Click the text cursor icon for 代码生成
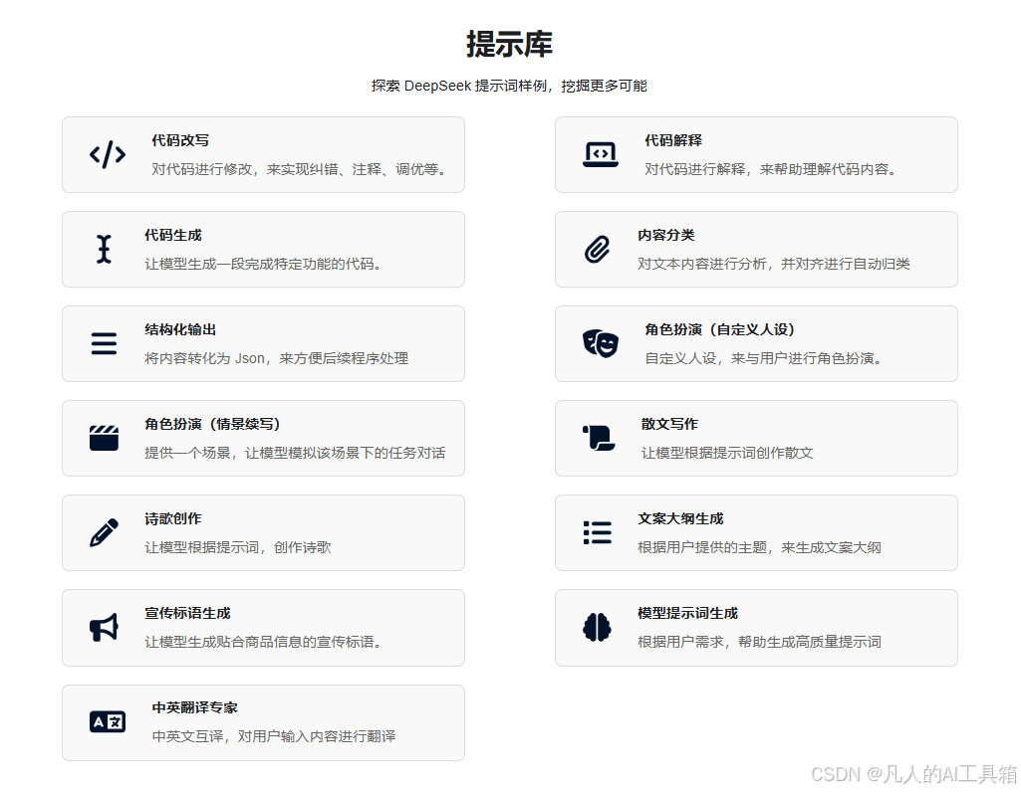Viewport: 1021px width, 792px height. pyautogui.click(x=105, y=249)
